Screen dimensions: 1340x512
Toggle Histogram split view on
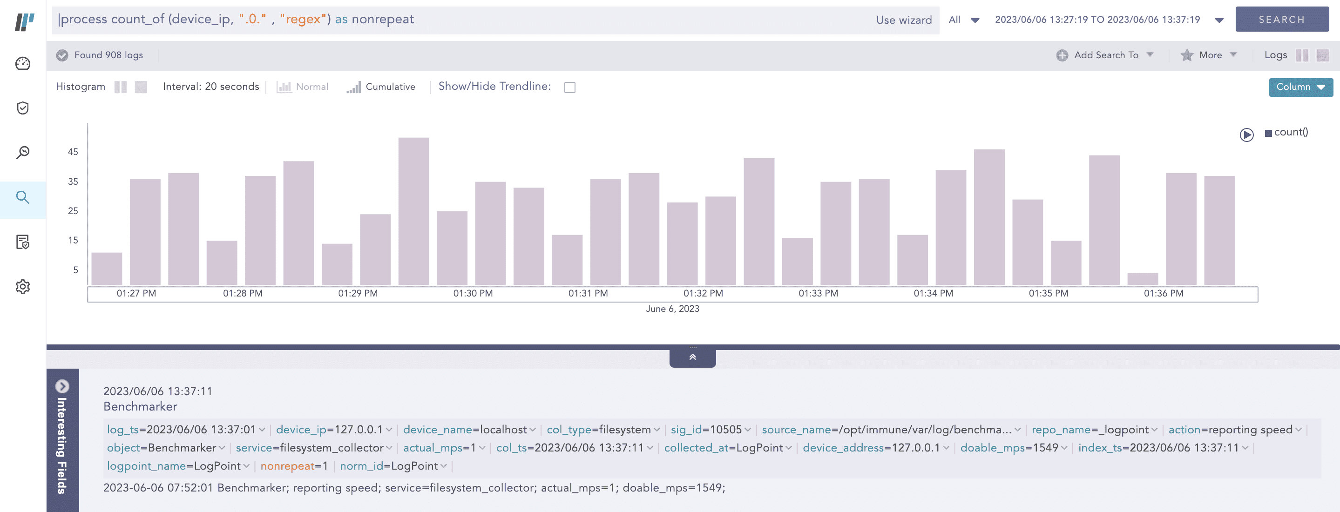click(121, 87)
